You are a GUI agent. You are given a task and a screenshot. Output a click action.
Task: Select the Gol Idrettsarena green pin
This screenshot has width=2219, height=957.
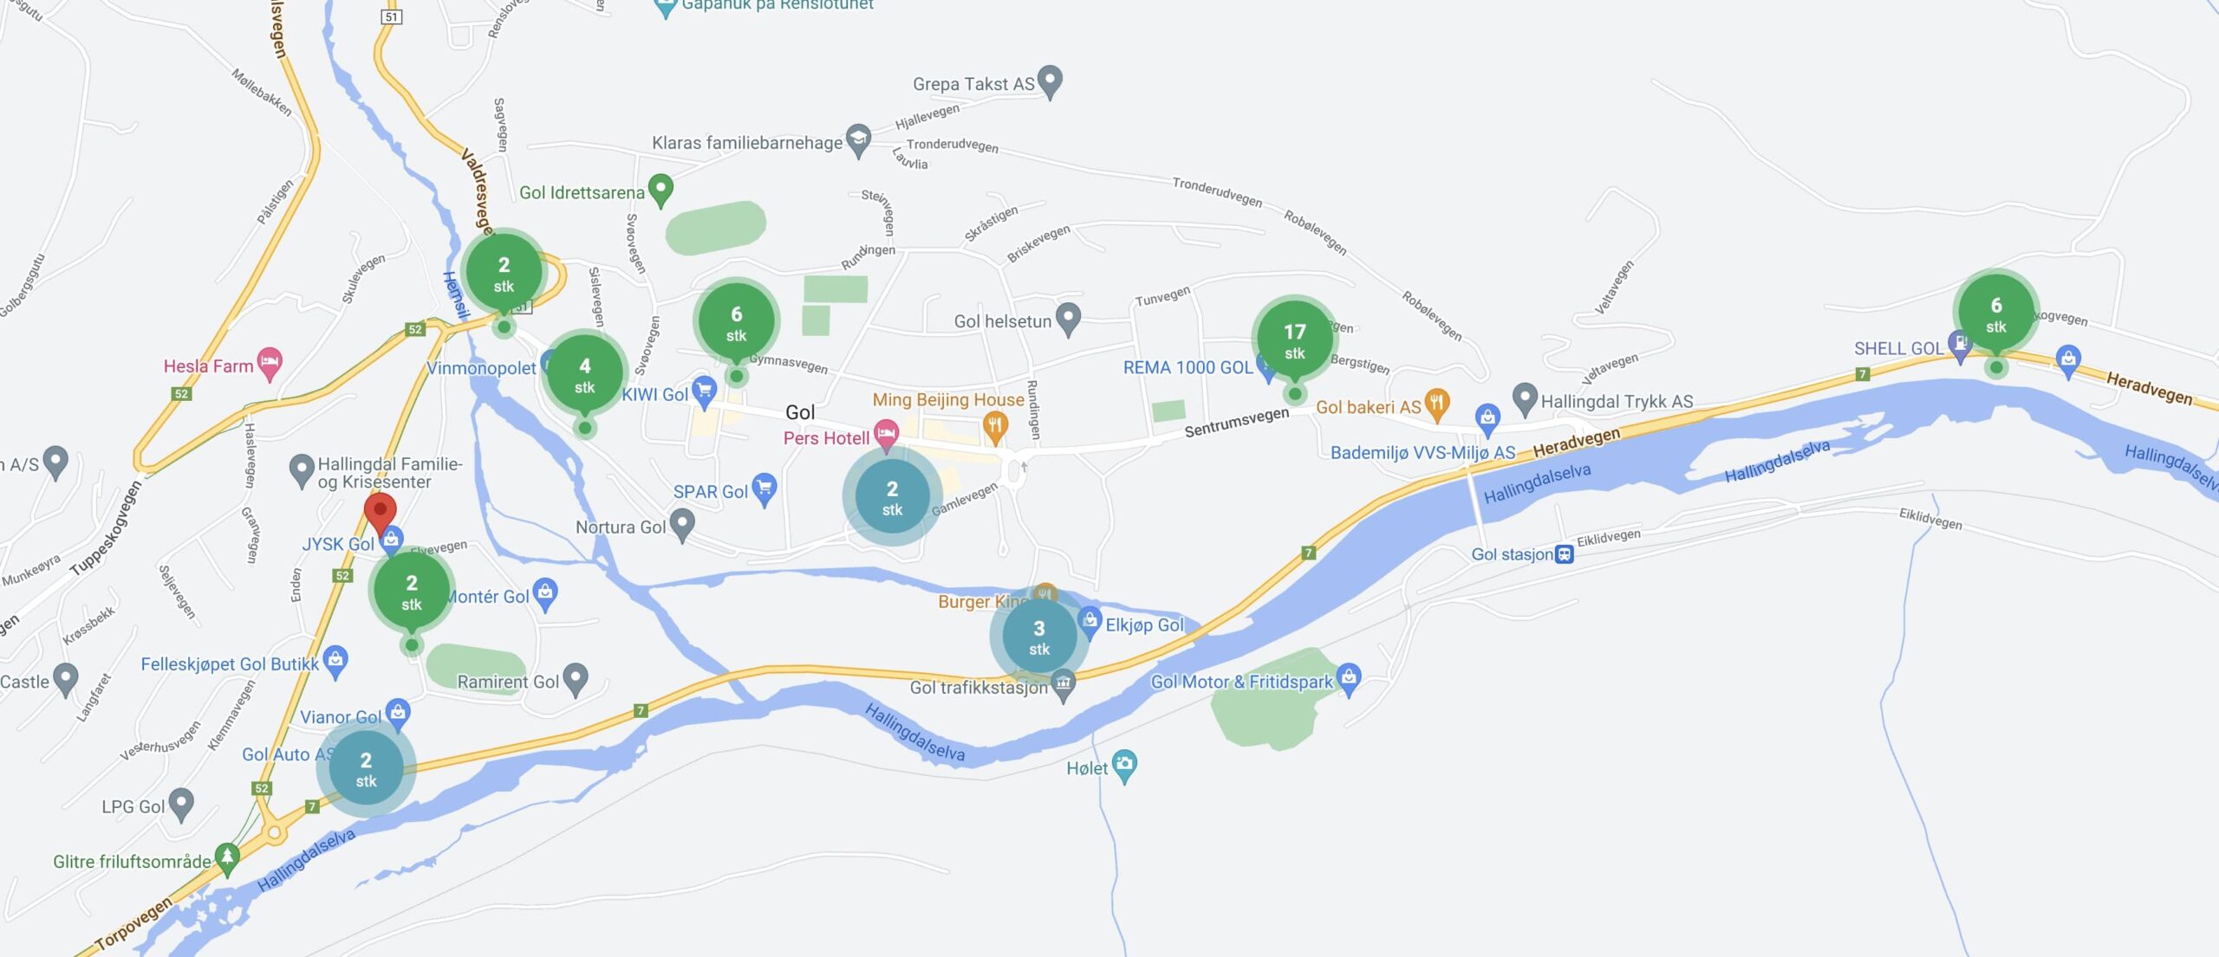tap(660, 191)
